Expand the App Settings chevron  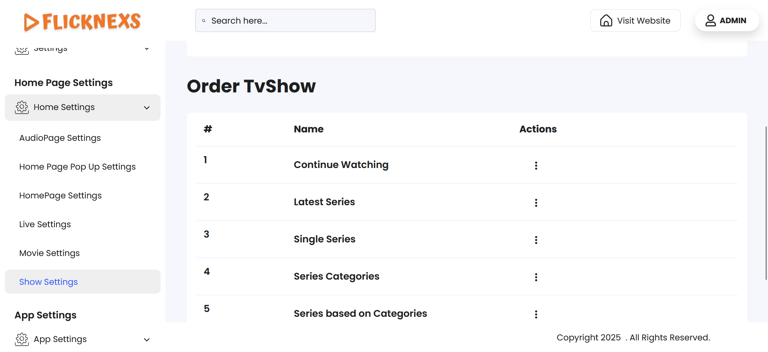tap(147, 340)
